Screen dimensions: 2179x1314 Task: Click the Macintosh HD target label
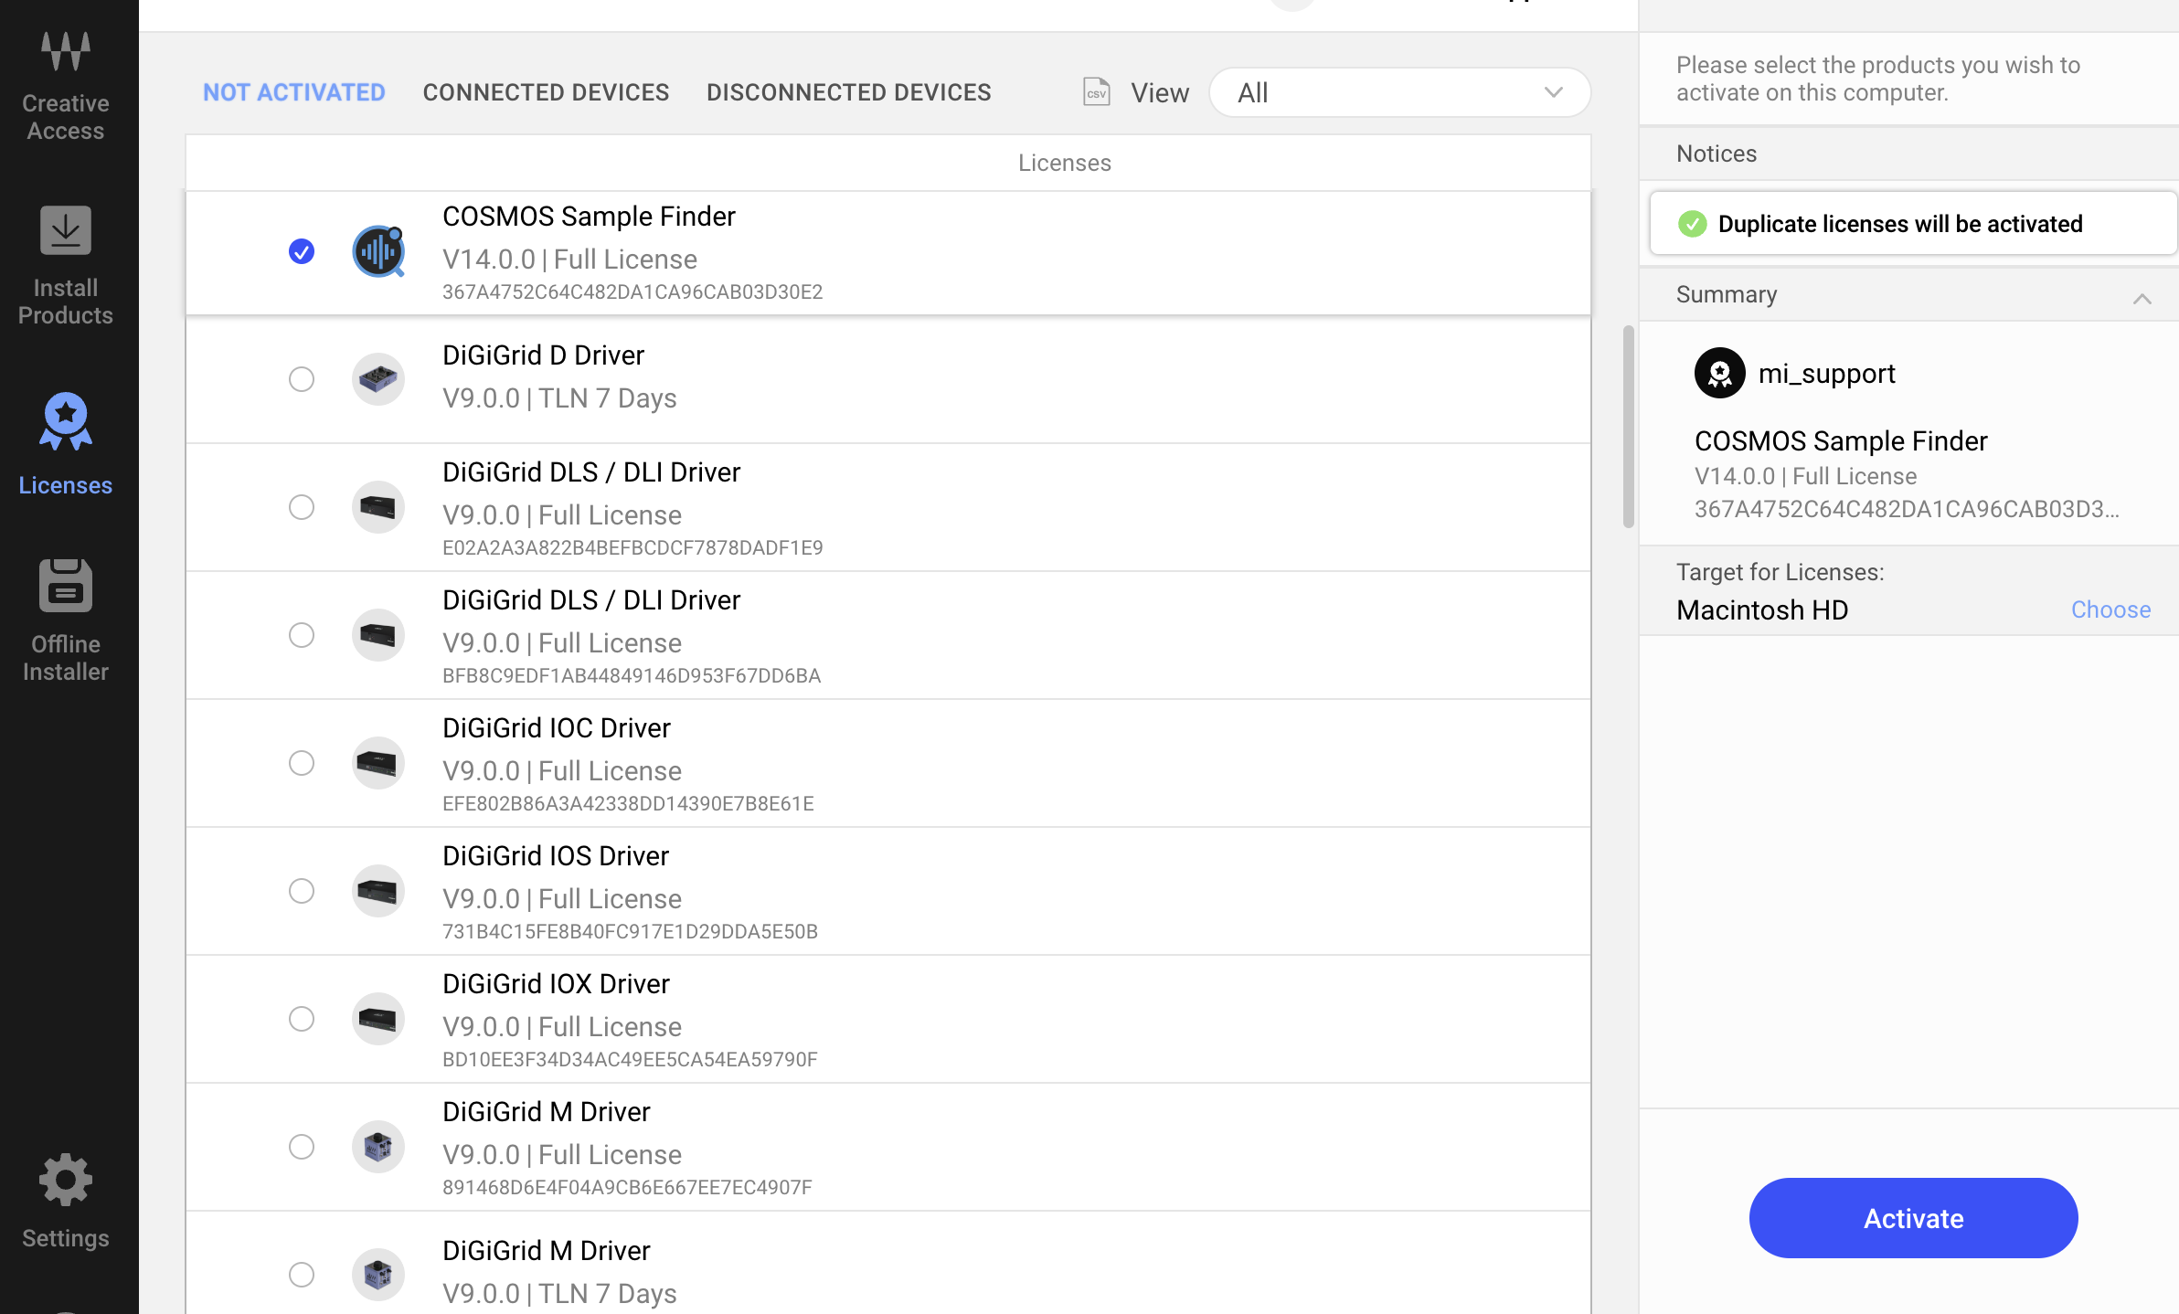click(x=1762, y=609)
